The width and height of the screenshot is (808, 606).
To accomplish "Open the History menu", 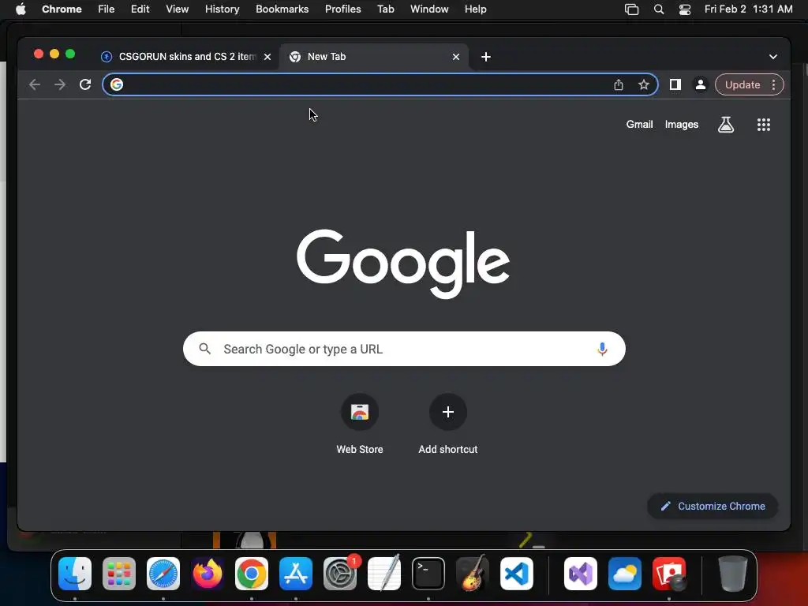I will coord(222,9).
